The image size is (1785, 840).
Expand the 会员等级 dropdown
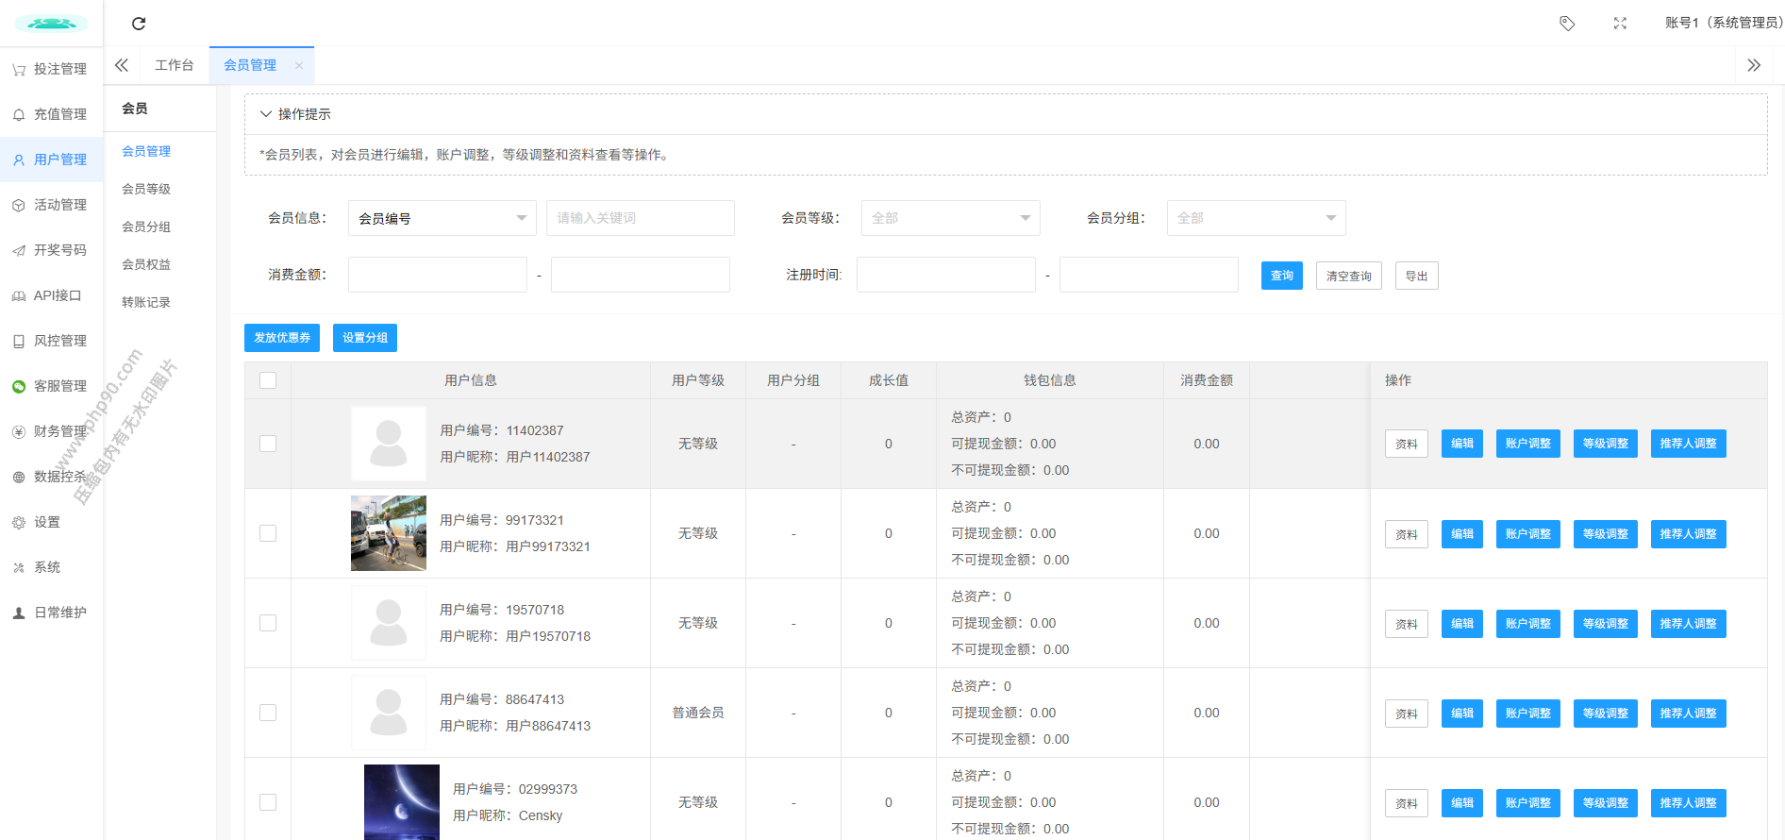coord(950,218)
